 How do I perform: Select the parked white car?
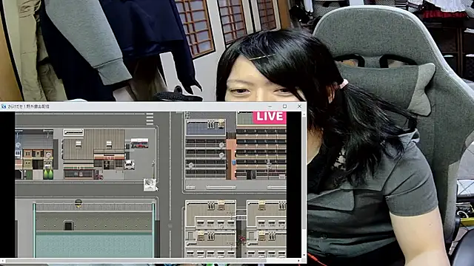(130, 165)
